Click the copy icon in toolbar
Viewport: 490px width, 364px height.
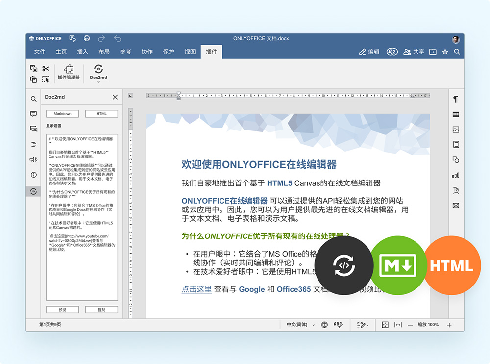pos(34,68)
